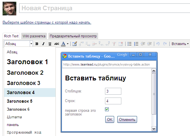Click the text color 'A' swatch
This screenshot has width=190, height=136.
click(x=63, y=44)
